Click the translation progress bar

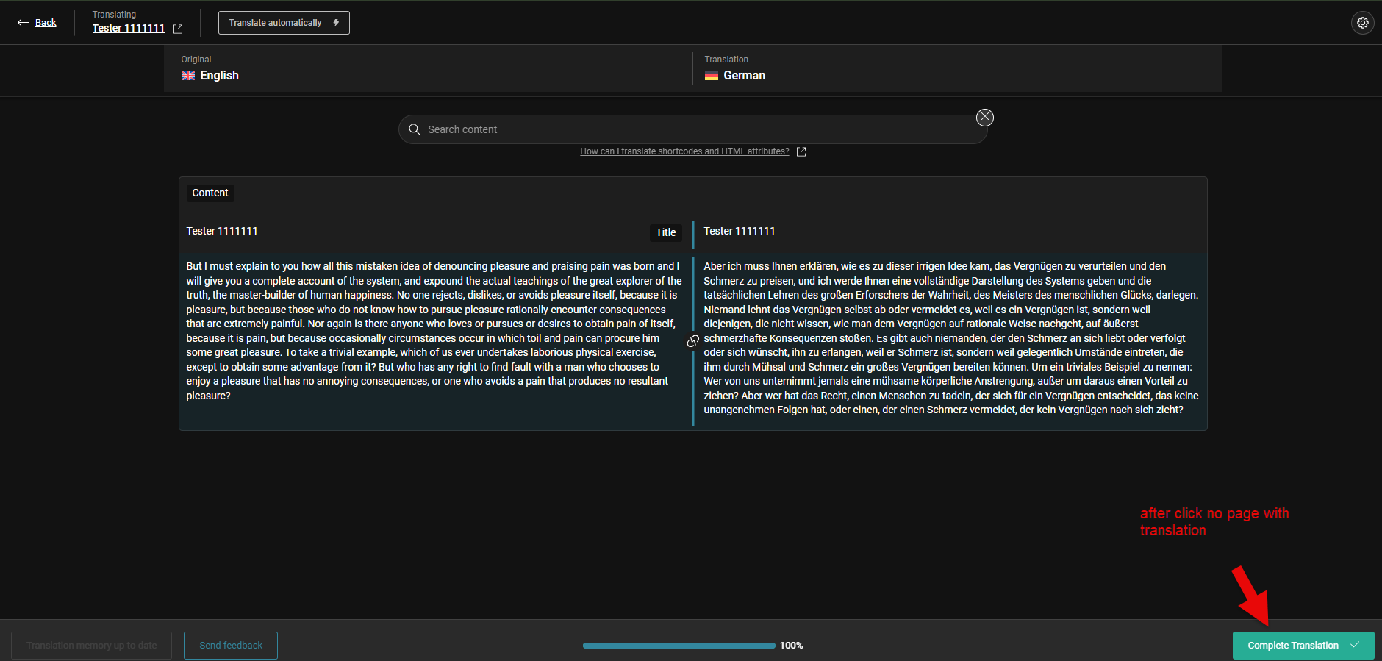tap(678, 646)
